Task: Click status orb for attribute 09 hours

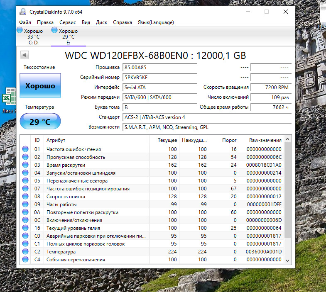Action: coord(25,204)
